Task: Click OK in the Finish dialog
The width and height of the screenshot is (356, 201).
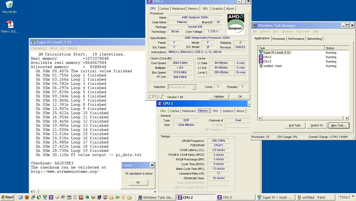Action: pos(138,182)
